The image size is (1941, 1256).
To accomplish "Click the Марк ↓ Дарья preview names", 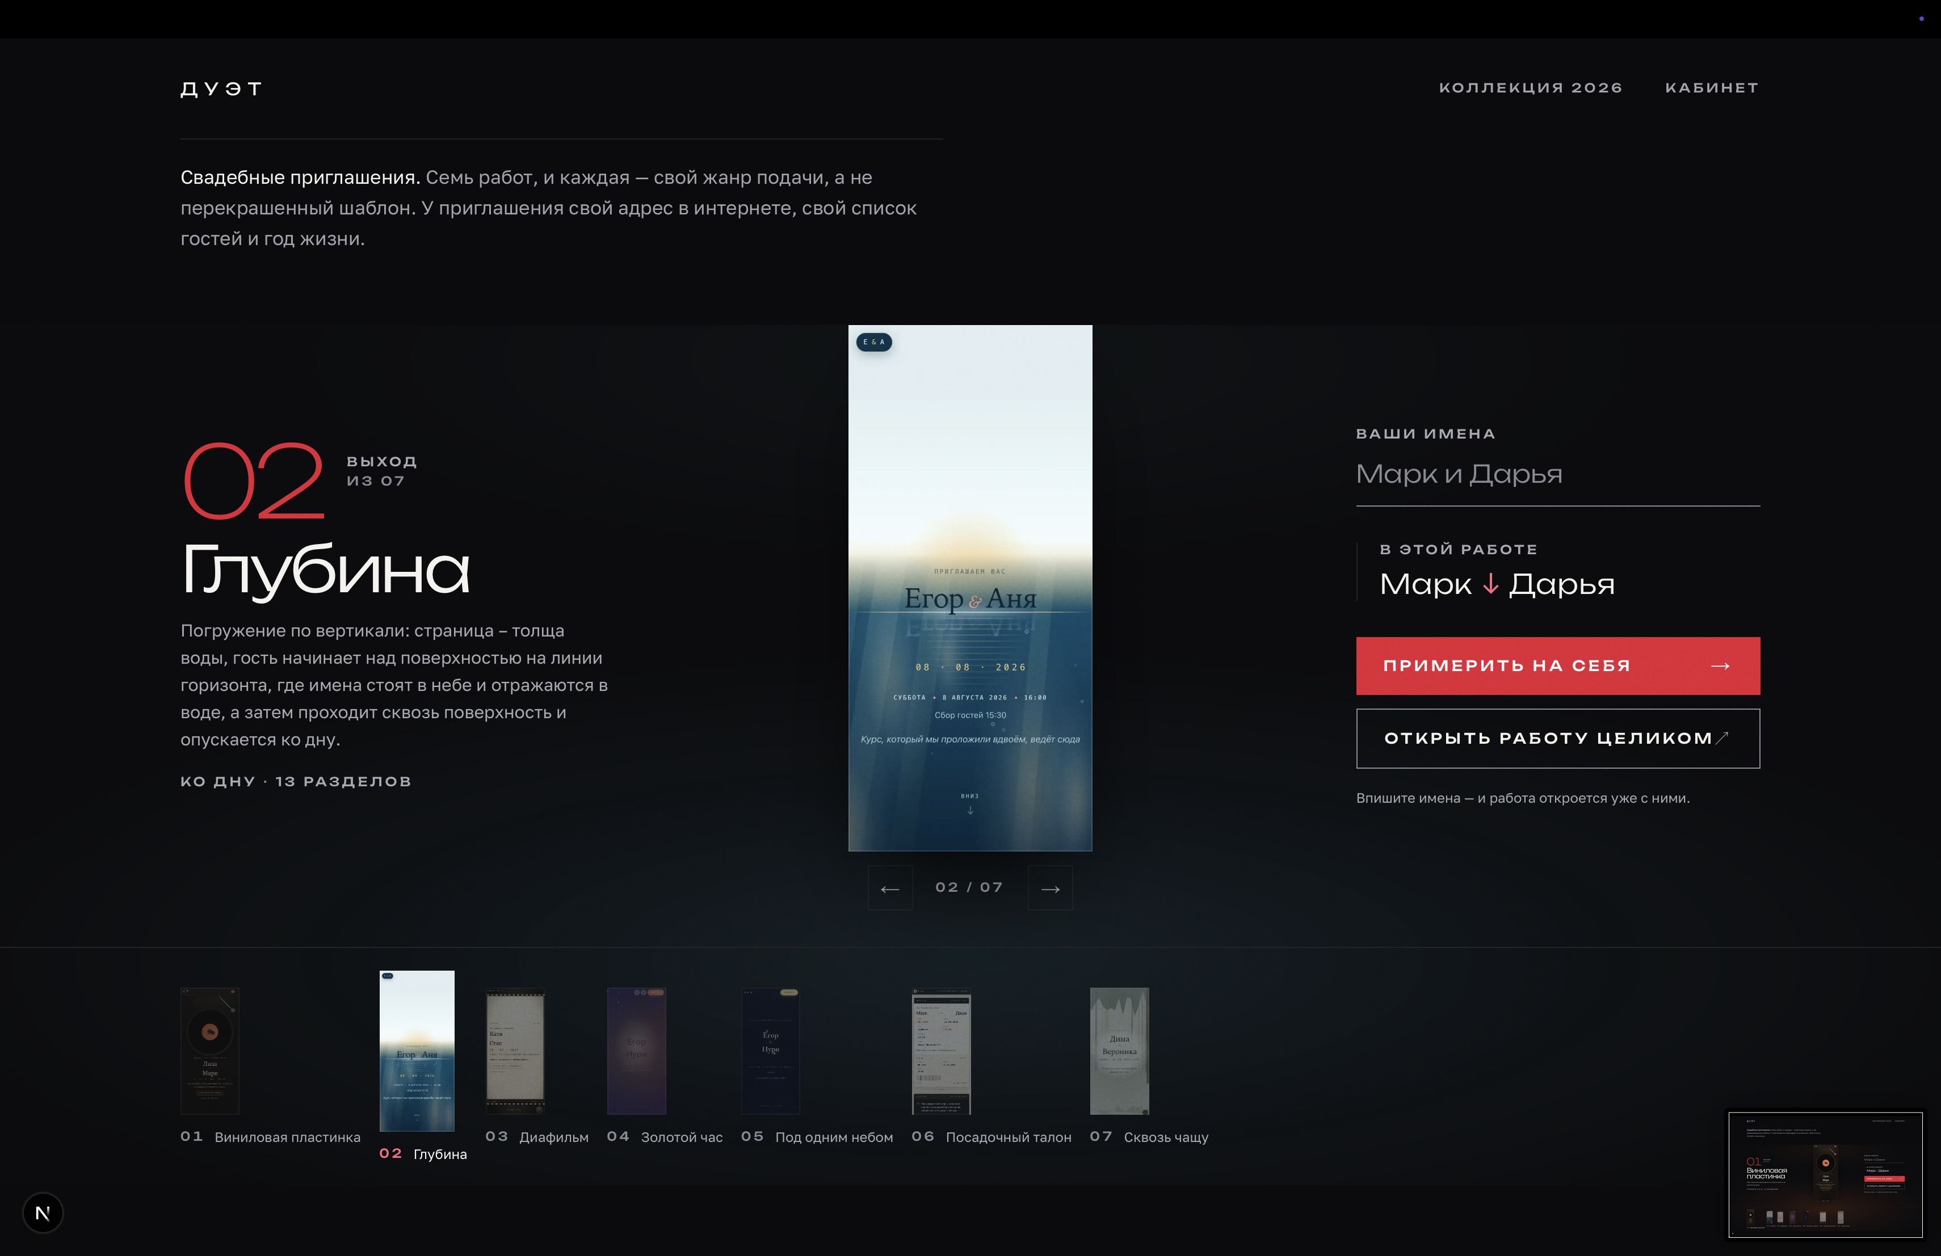I will click(x=1497, y=585).
